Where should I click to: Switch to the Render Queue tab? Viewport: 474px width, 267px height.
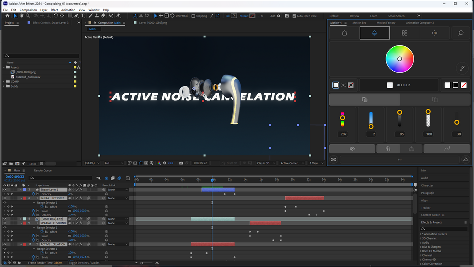click(x=43, y=170)
